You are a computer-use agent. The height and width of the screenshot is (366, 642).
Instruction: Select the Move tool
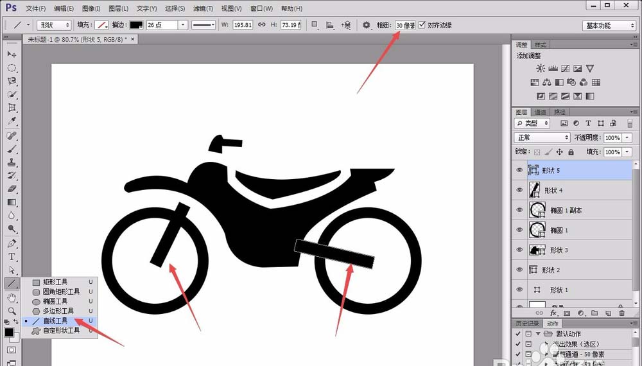click(x=12, y=54)
